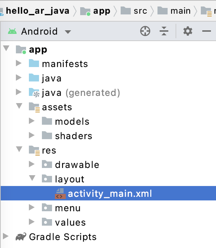
Task: Click the Collapse All icon in panel header
Action: coord(164,31)
